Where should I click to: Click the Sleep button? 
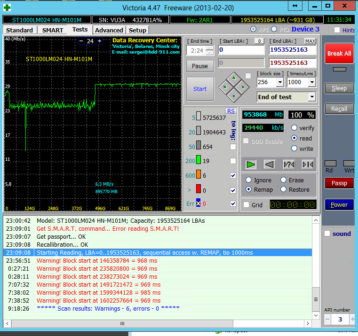tap(339, 88)
